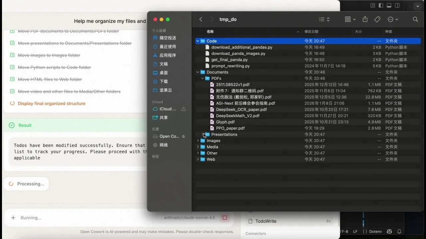Image resolution: width=426 pixels, height=239 pixels.
Task: Collapse the PDFs folder disclosure triangle
Action: pyautogui.click(x=202, y=78)
